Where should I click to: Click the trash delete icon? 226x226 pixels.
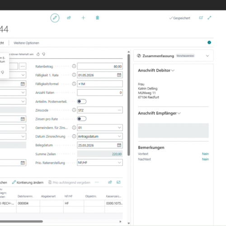point(98,18)
